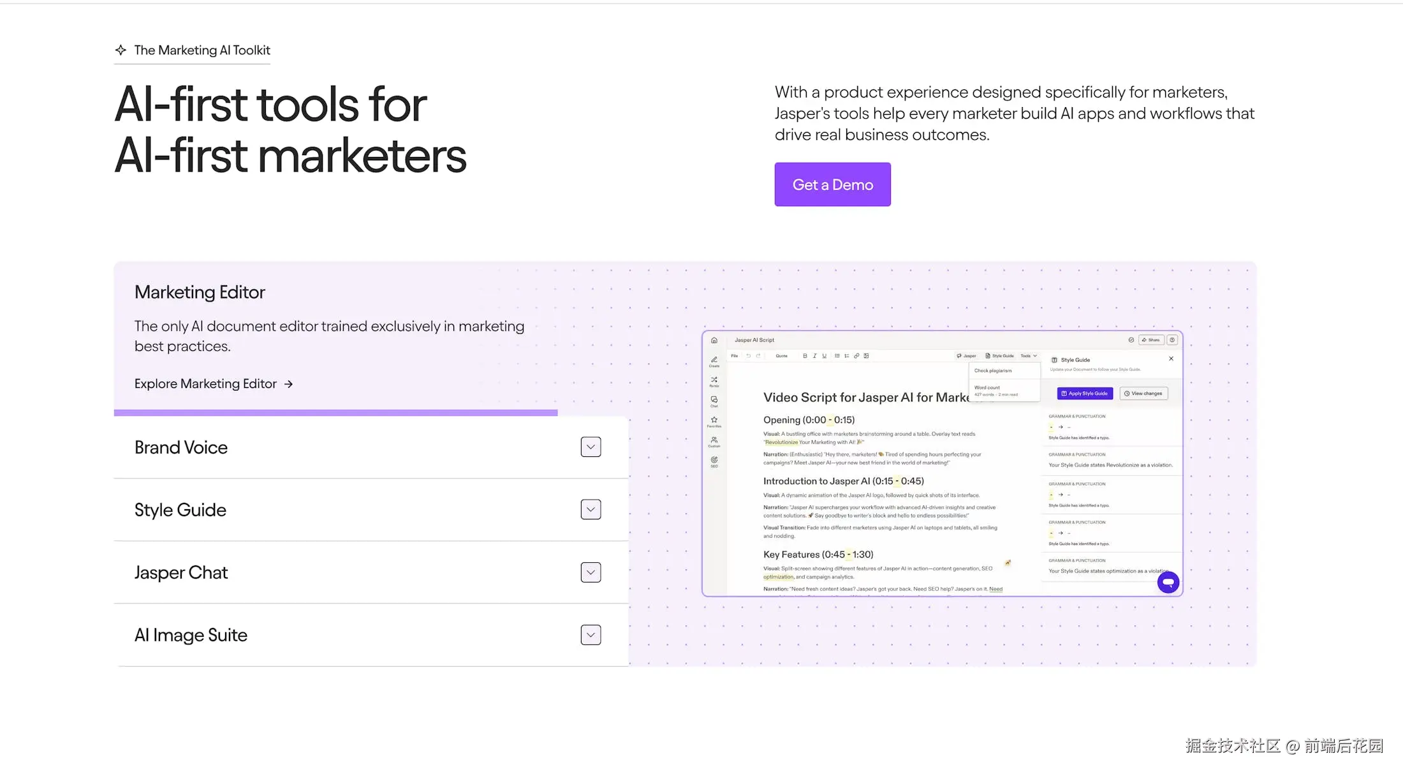Close the Style Guide side panel
Image resolution: width=1403 pixels, height=774 pixels.
click(1171, 359)
